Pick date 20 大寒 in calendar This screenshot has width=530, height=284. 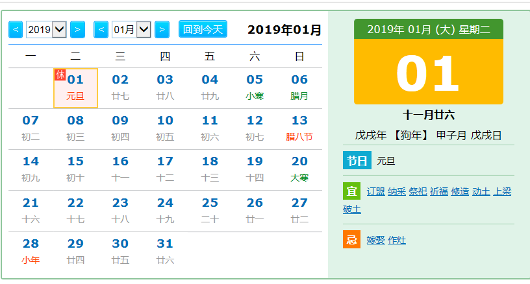pyautogui.click(x=299, y=169)
